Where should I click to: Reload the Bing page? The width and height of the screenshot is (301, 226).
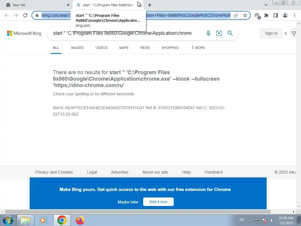pos(25,15)
